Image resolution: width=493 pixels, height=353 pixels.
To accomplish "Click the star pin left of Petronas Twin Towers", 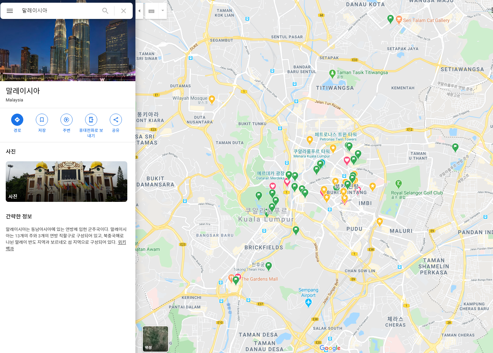I will pos(310,140).
